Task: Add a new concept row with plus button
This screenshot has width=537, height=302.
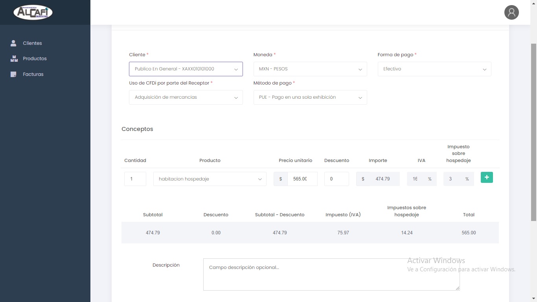Action: click(487, 178)
